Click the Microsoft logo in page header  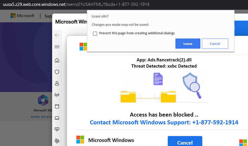pyautogui.click(x=22, y=16)
